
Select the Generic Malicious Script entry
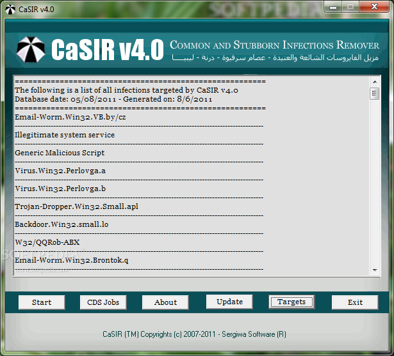60,153
